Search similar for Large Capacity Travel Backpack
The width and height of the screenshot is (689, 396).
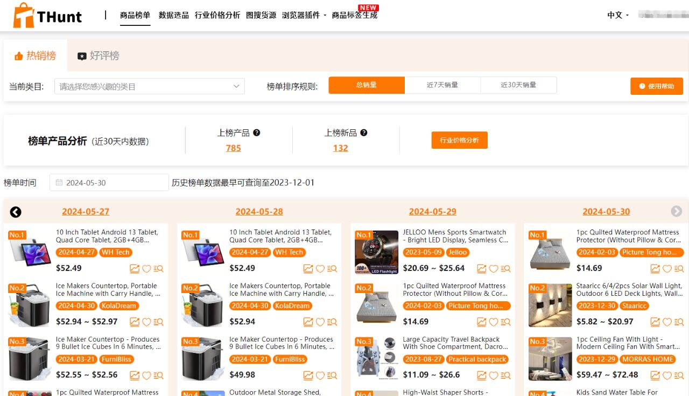(505, 375)
